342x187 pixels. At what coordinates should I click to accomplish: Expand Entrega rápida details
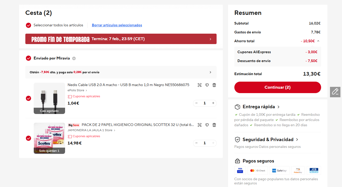click(279, 107)
